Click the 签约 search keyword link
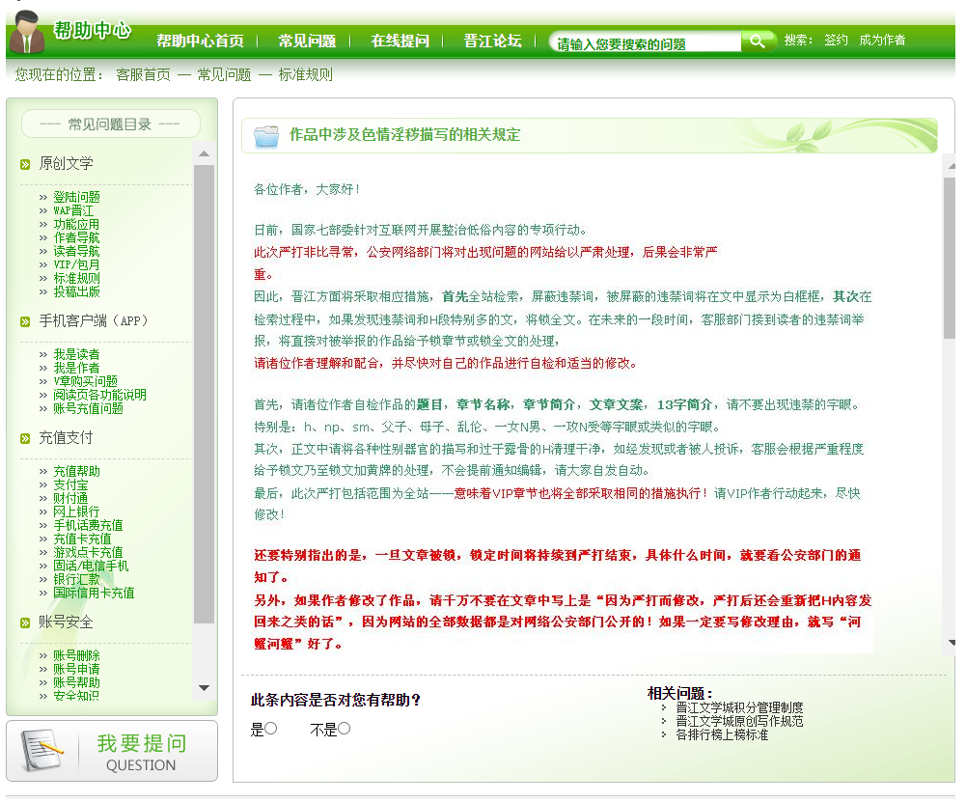Screen dimensions: 966x802 (836, 40)
